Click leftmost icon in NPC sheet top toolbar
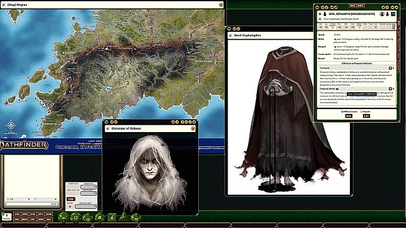Image resolution: width=406 pixels, height=228 pixels. click(317, 7)
